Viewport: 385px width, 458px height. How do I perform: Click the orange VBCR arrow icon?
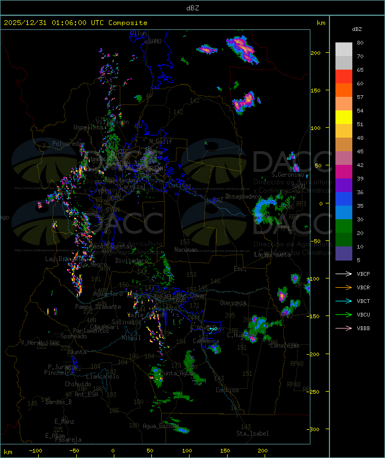344,287
